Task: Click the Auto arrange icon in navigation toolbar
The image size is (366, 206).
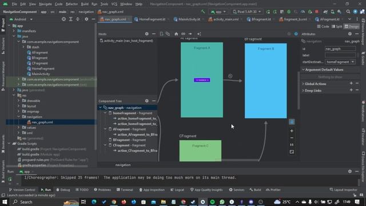Action: tap(199, 34)
